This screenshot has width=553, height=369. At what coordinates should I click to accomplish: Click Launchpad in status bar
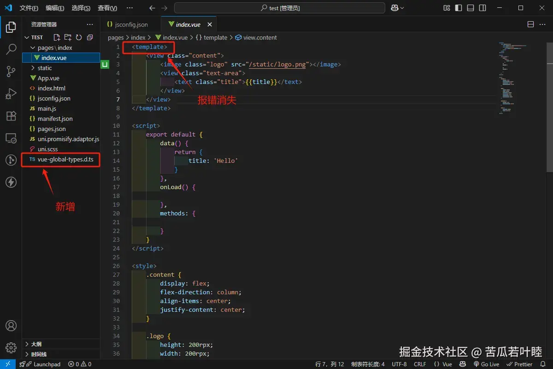[x=40, y=364]
